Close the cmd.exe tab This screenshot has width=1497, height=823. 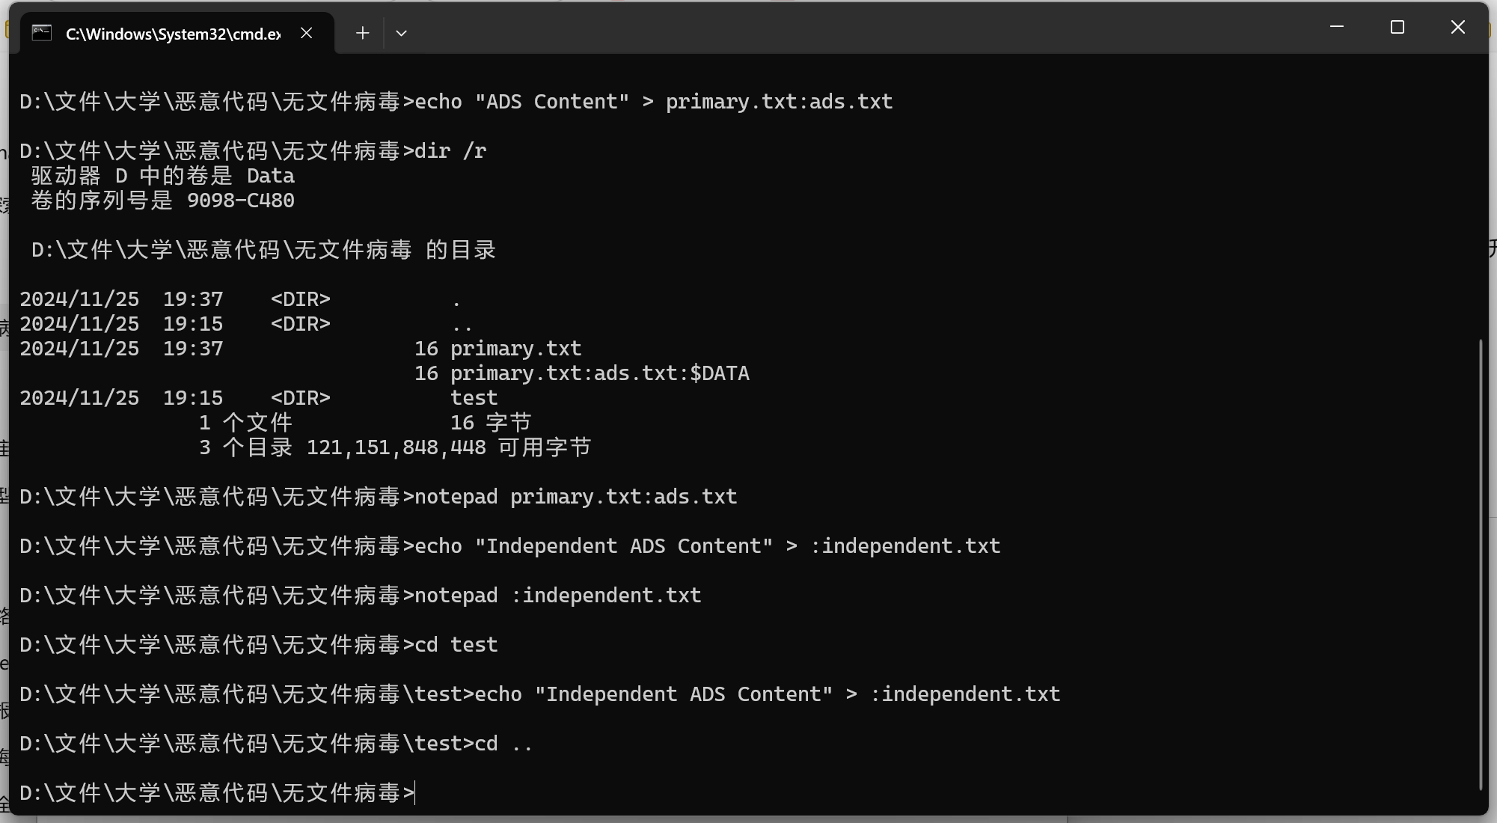pyautogui.click(x=306, y=33)
